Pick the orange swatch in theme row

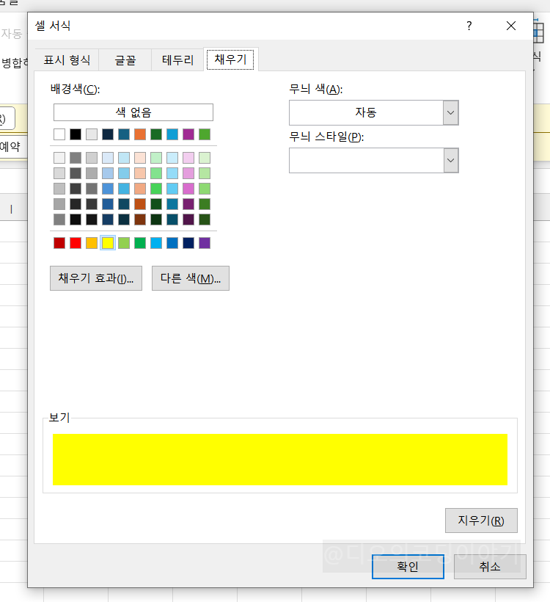pyautogui.click(x=140, y=134)
